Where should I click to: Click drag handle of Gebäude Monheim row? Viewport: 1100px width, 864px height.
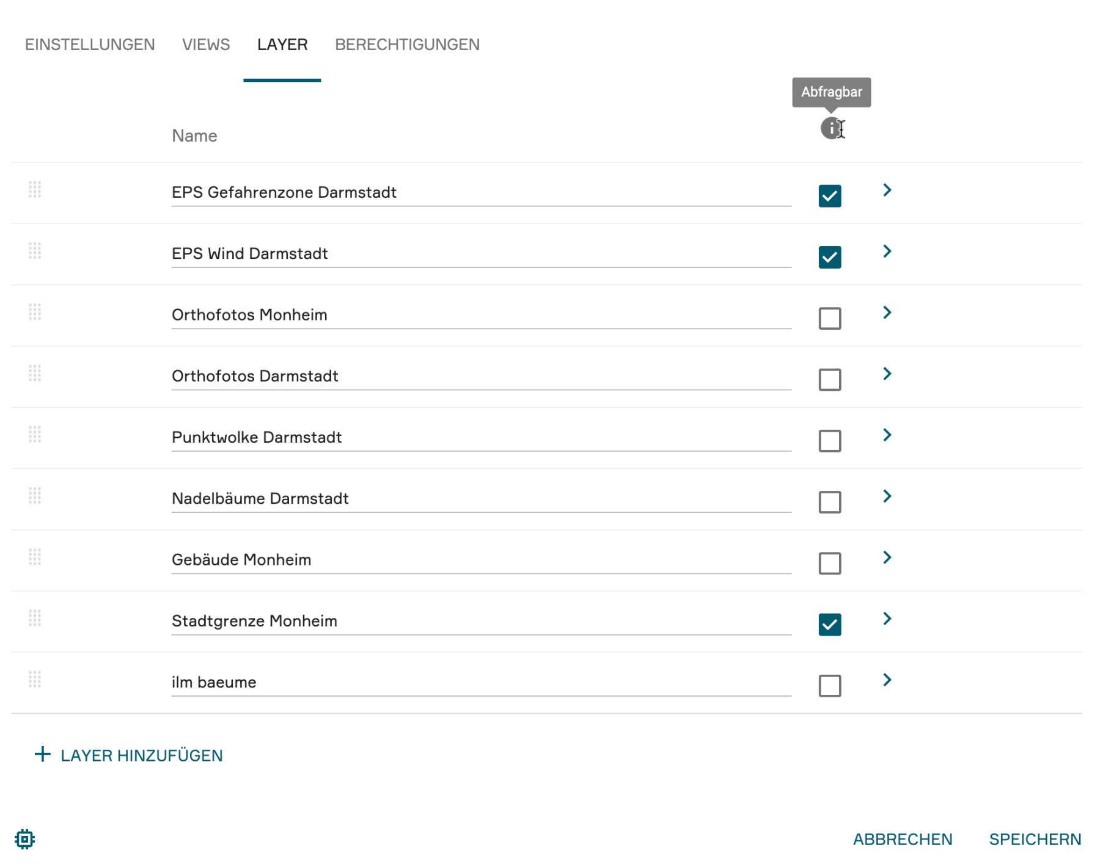[x=35, y=557]
